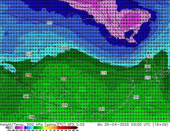The height and width of the screenshot is (131, 170).
Task: Click the date 'Mo 20-04-2026'
Action: tap(113, 125)
